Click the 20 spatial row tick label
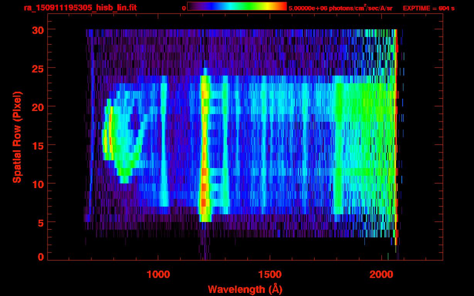474x296 pixels. [x=38, y=107]
